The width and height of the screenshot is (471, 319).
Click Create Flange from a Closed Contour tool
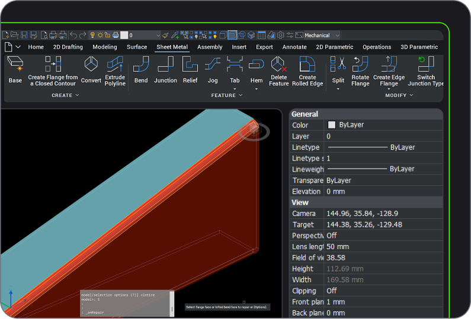pyautogui.click(x=53, y=72)
